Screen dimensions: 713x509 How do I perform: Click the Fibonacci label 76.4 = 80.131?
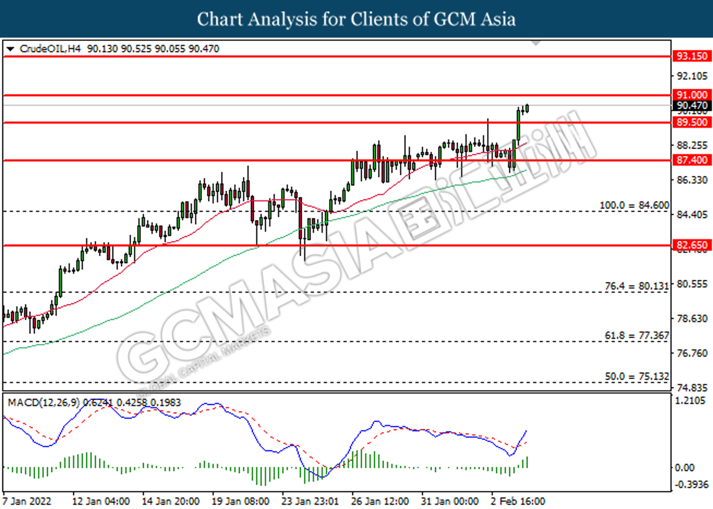[636, 286]
